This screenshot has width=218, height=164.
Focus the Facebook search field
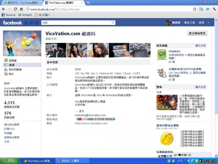click(76, 23)
